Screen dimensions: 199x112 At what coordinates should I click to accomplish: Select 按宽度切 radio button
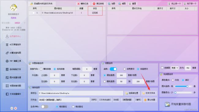pyautogui.click(x=125, y=69)
